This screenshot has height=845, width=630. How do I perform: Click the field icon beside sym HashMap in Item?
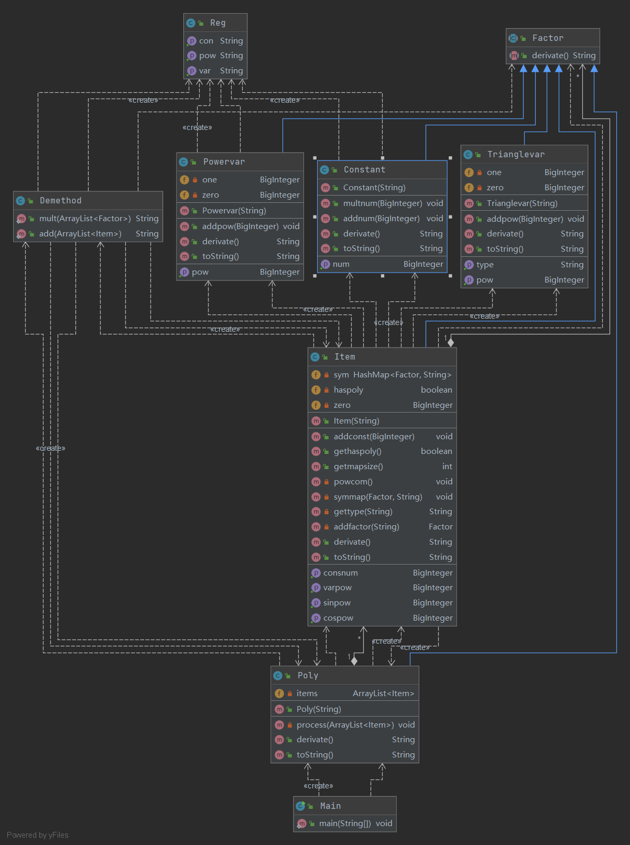pos(316,375)
